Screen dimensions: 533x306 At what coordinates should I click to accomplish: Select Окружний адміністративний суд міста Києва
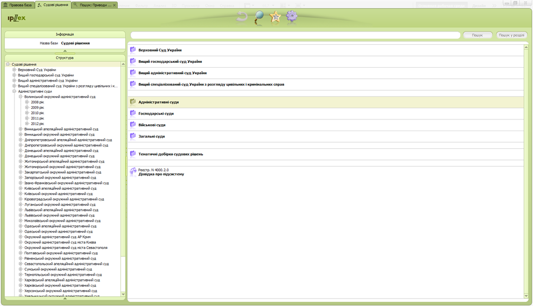[x=60, y=243]
